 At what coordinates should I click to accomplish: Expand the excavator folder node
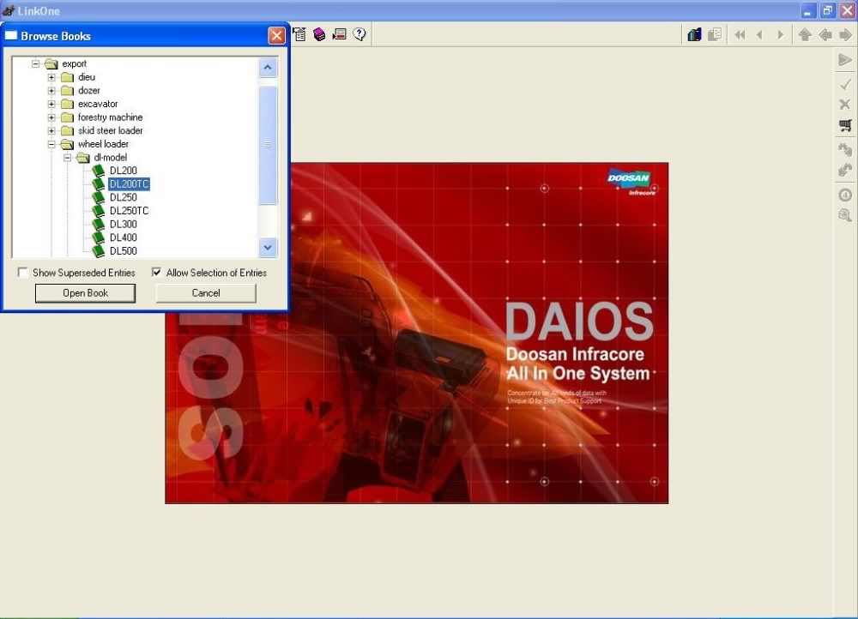coord(51,104)
